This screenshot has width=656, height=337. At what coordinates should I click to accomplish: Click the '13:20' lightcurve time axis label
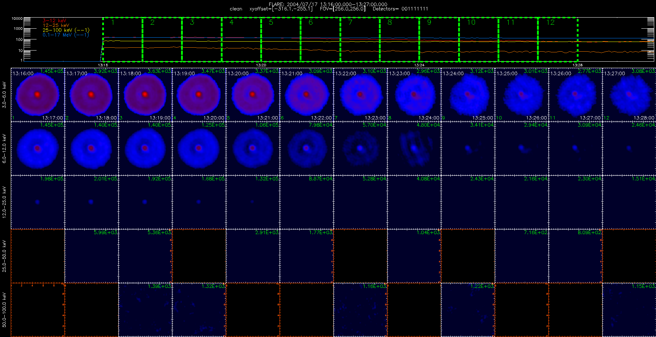(x=261, y=65)
